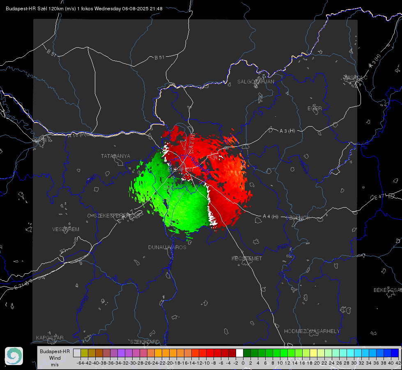This screenshot has height=370, width=402.
Task: Click the EGER city label
Action: (x=315, y=109)
